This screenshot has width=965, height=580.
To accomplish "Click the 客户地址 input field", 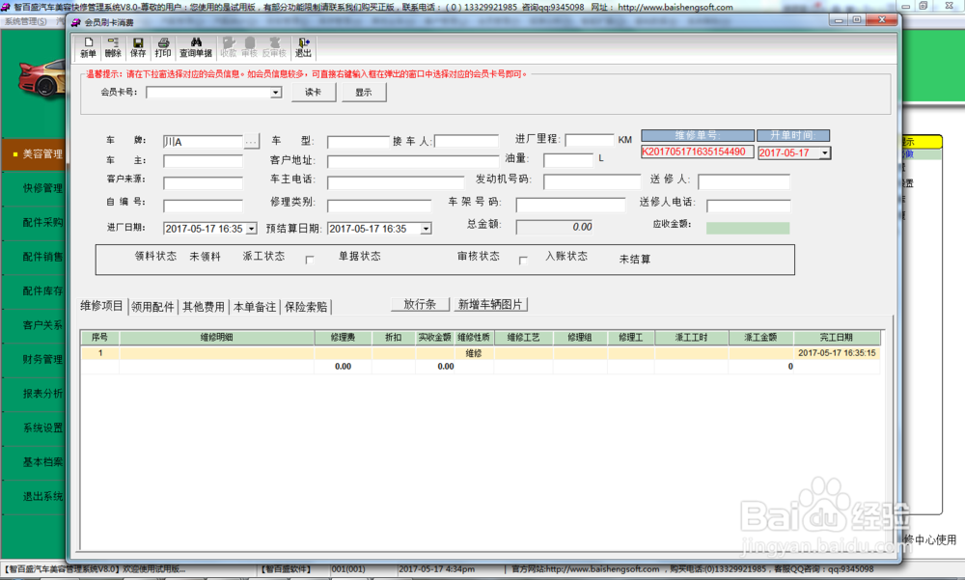I will (413, 162).
